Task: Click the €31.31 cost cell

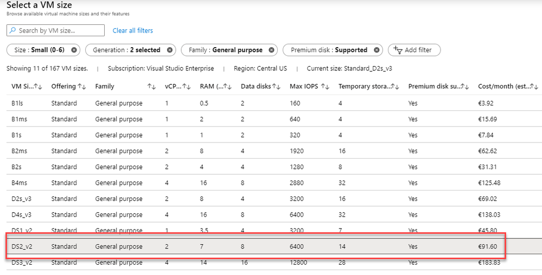Action: click(x=487, y=167)
